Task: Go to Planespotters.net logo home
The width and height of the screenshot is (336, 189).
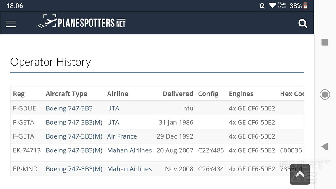Action: pos(81,22)
